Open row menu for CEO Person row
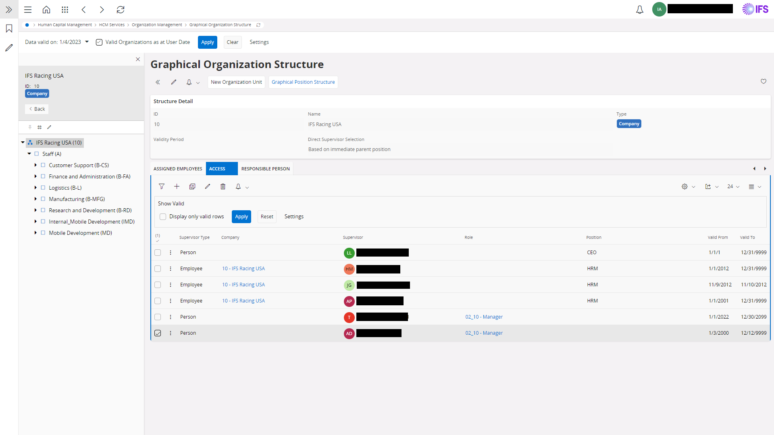The image size is (774, 435). pos(171,253)
